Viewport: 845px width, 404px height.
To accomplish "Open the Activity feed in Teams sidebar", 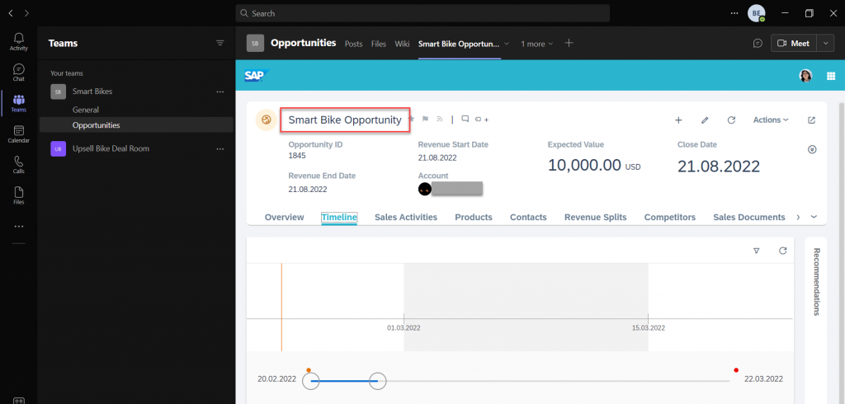I will 19,41.
